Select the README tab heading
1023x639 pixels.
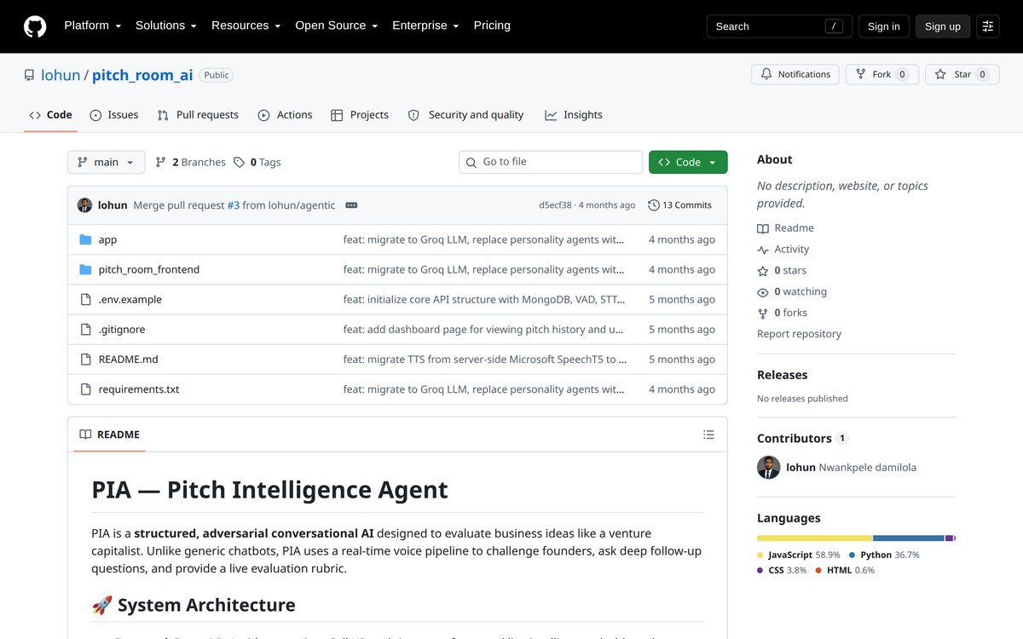coord(110,435)
